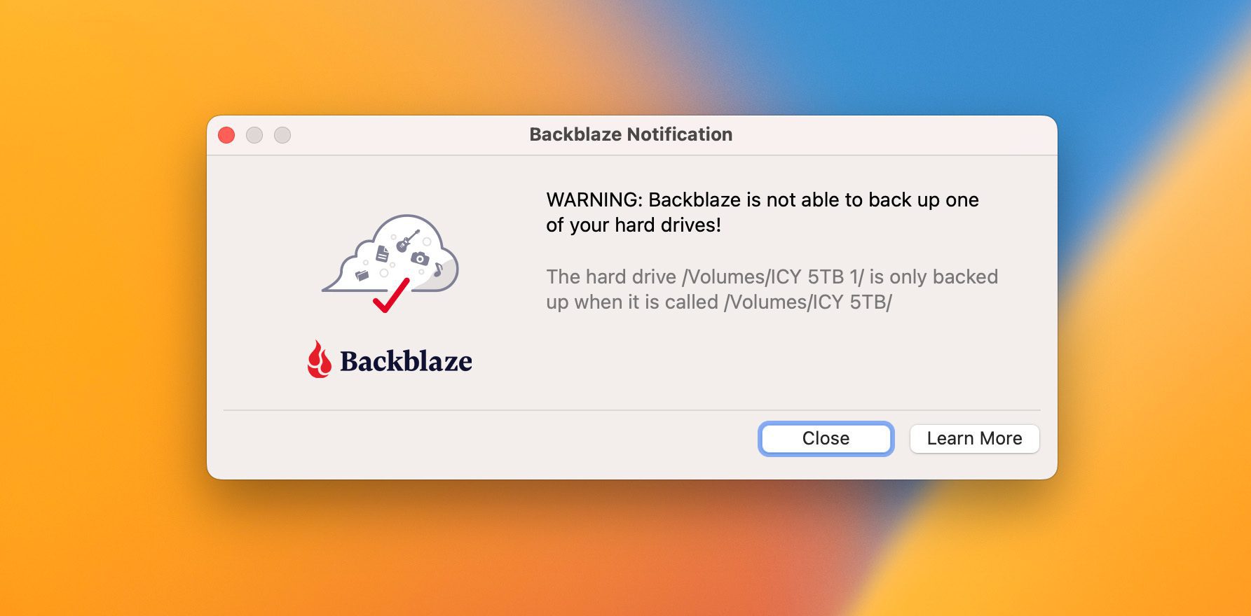Click the red Backblaze flame logo

[320, 360]
